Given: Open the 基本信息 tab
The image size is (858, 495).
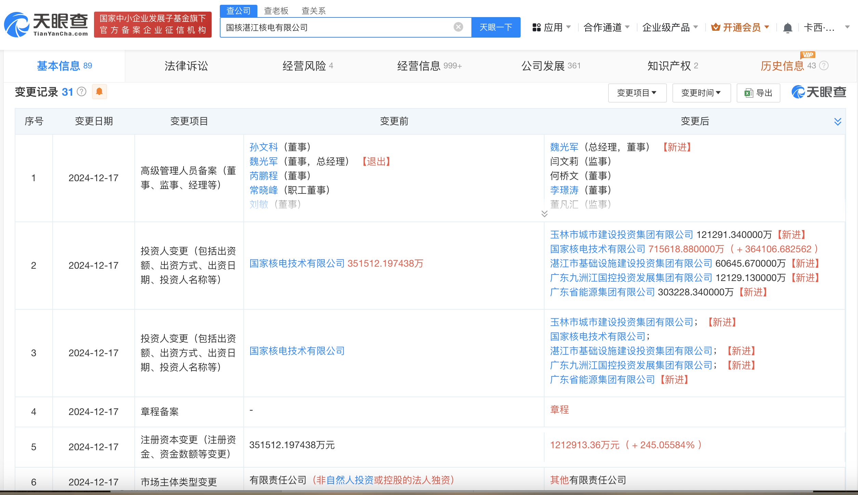Looking at the screenshot, I should point(64,66).
